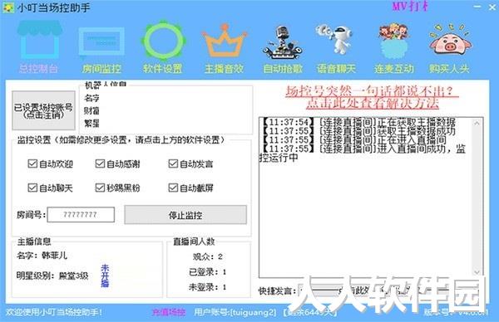
Task: Click the 房间号 input field
Action: (x=81, y=215)
